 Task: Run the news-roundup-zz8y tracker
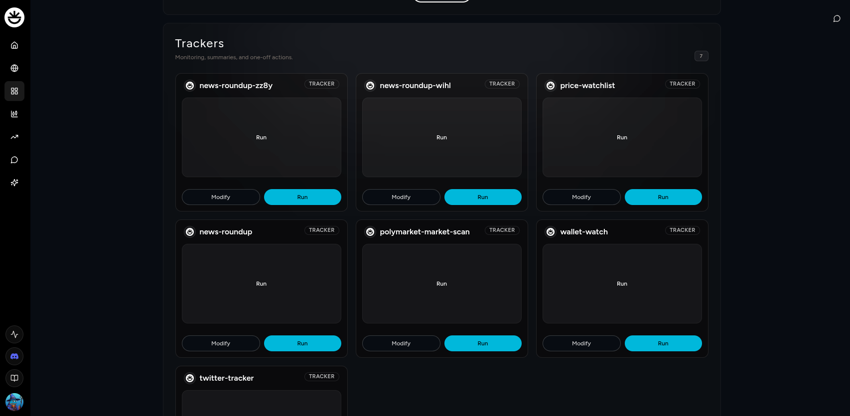[x=302, y=197]
